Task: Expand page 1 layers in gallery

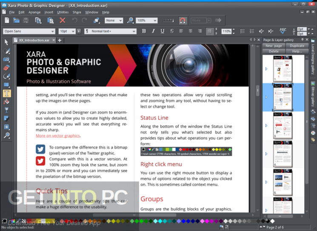Action: (x=266, y=69)
